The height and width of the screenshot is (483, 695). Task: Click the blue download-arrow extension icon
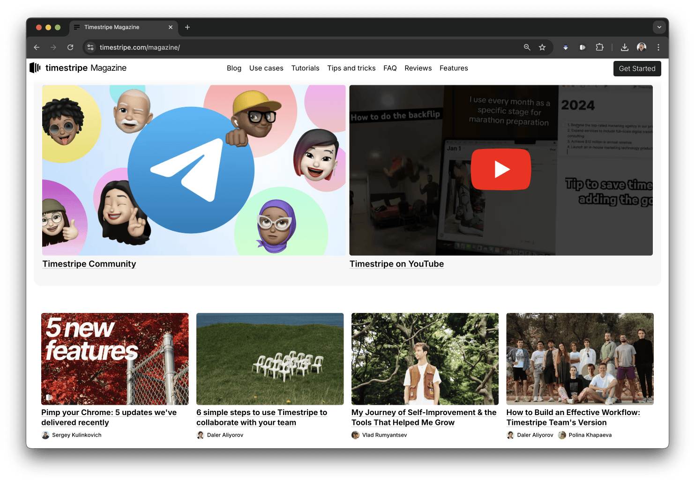tap(566, 47)
